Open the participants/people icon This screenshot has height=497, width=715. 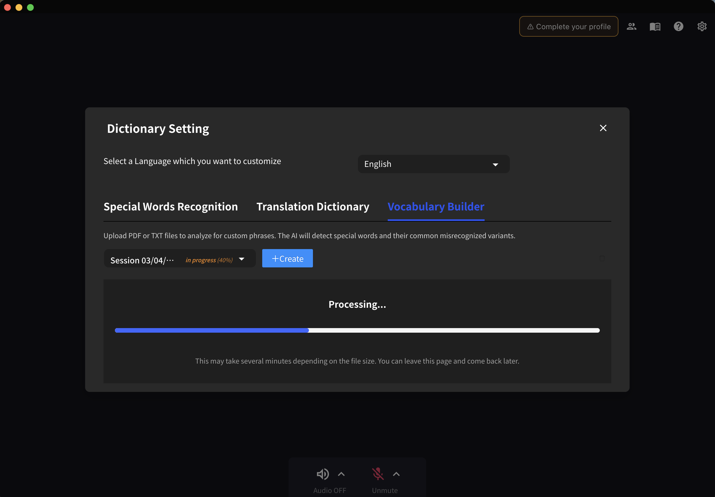pyautogui.click(x=631, y=26)
